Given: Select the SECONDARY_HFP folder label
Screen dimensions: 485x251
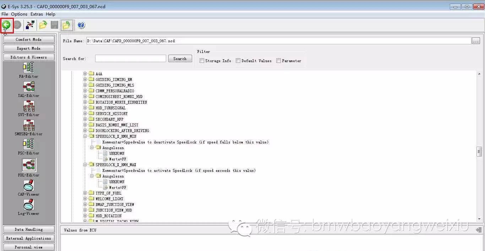Looking at the screenshot, I should coord(109,119).
